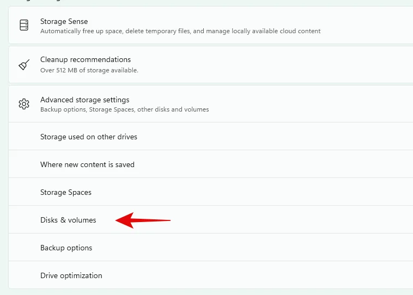The height and width of the screenshot is (295, 413).
Task: Click the red arrow pointing at Disks & volumes
Action: click(x=143, y=220)
